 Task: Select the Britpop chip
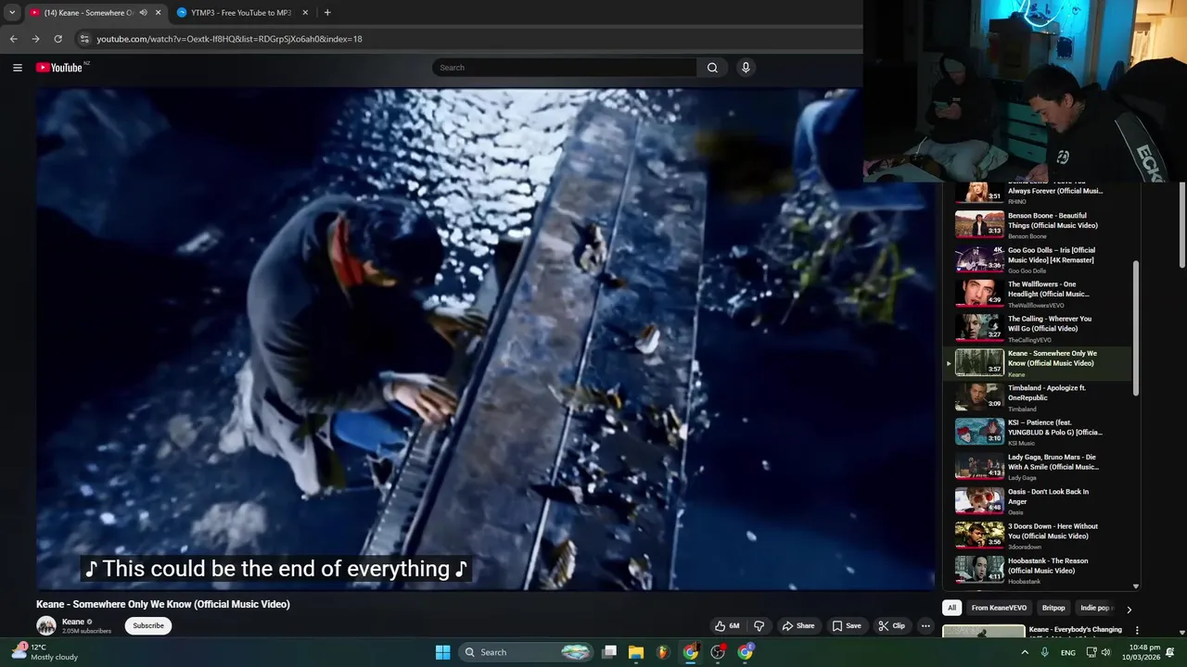(1053, 608)
